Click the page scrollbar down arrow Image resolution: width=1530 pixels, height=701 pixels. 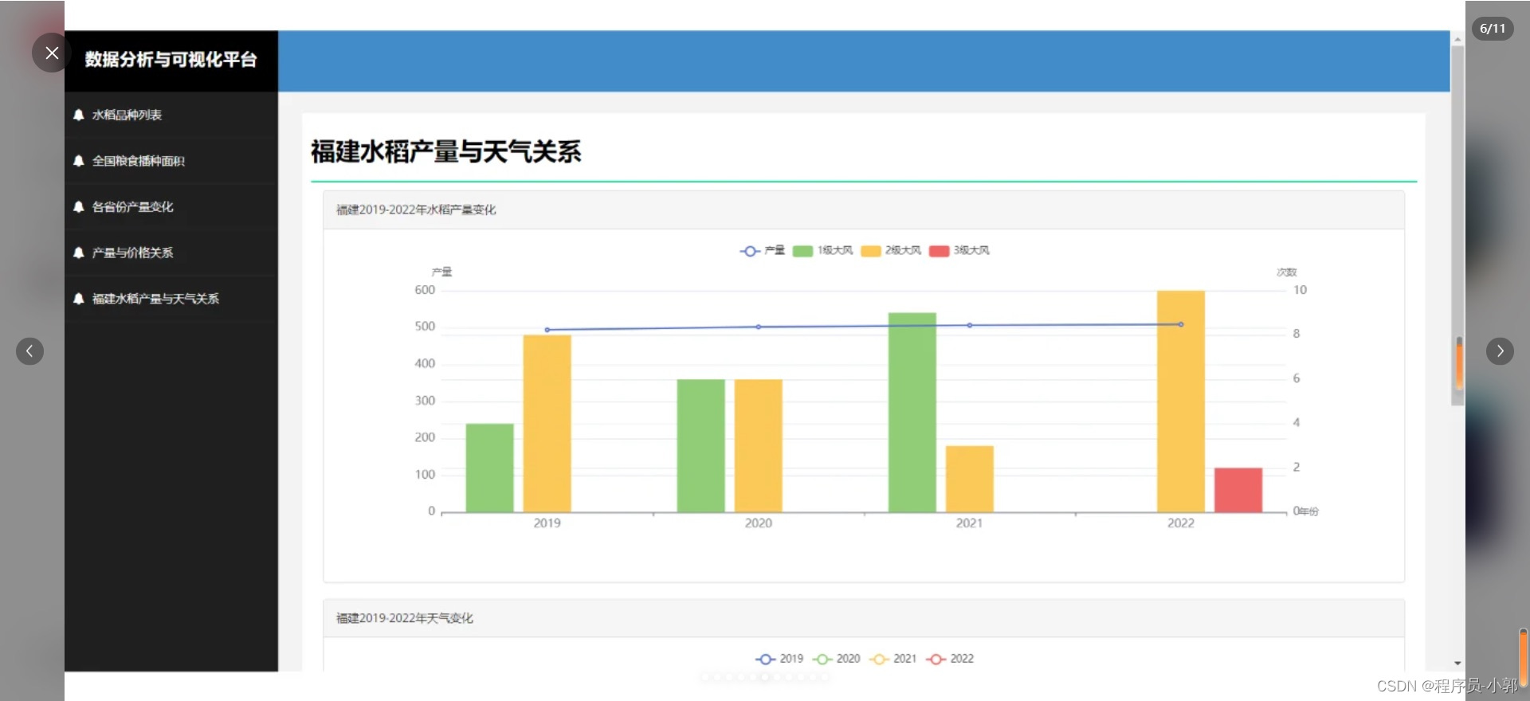1457,663
